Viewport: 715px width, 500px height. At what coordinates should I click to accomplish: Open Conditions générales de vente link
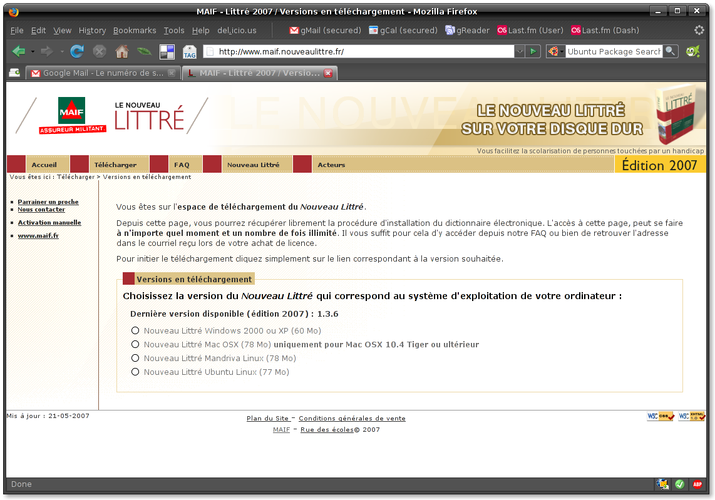click(x=352, y=419)
